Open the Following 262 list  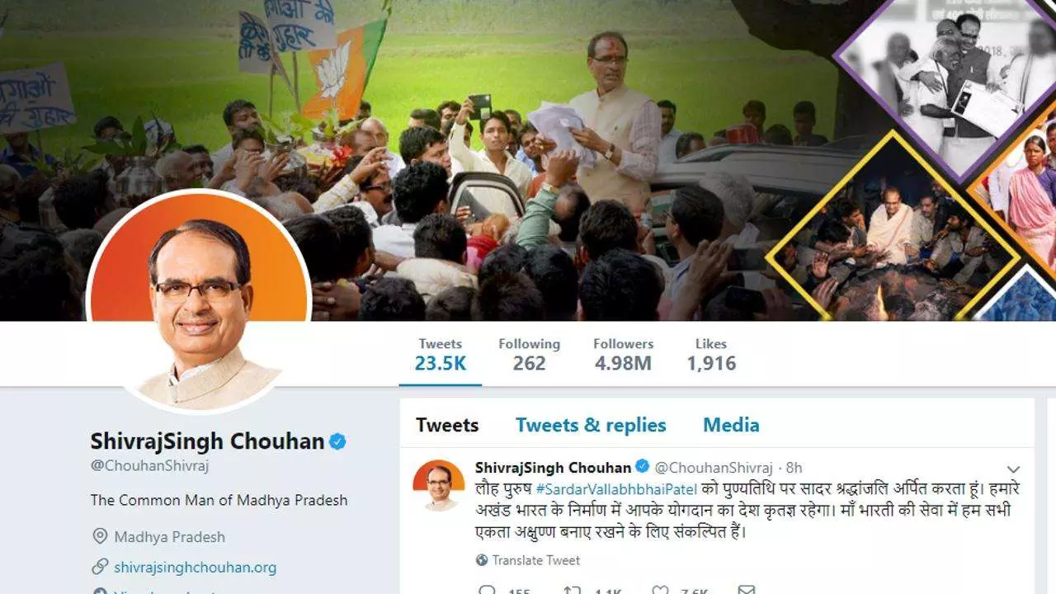point(529,355)
